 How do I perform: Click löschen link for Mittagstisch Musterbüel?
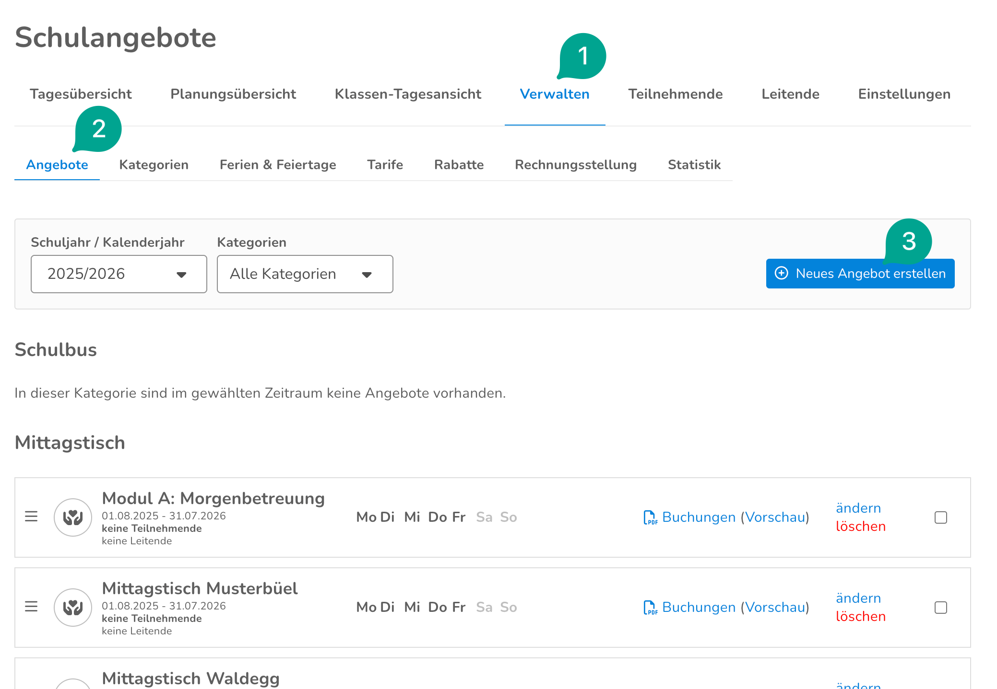pyautogui.click(x=860, y=616)
